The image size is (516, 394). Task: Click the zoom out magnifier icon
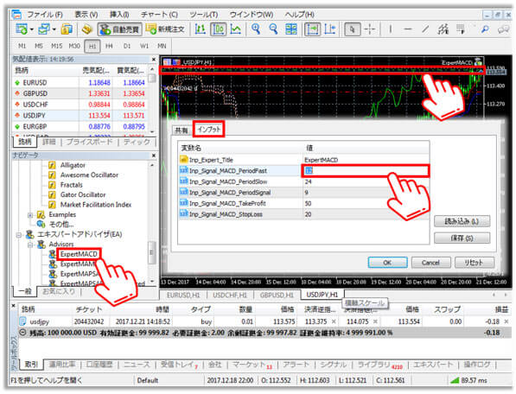click(273, 29)
